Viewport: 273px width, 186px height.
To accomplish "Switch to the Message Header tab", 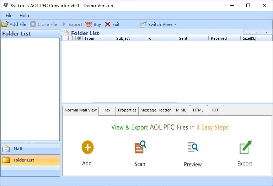I will (155, 110).
